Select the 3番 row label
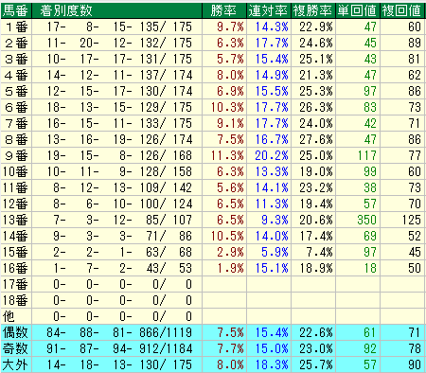426x373 pixels. click(16, 60)
